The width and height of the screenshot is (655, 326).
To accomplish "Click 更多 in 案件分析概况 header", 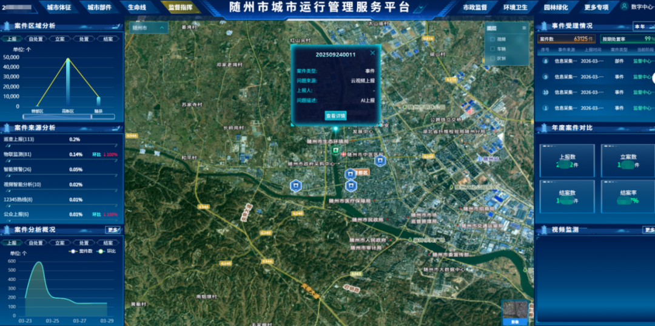I will [113, 229].
